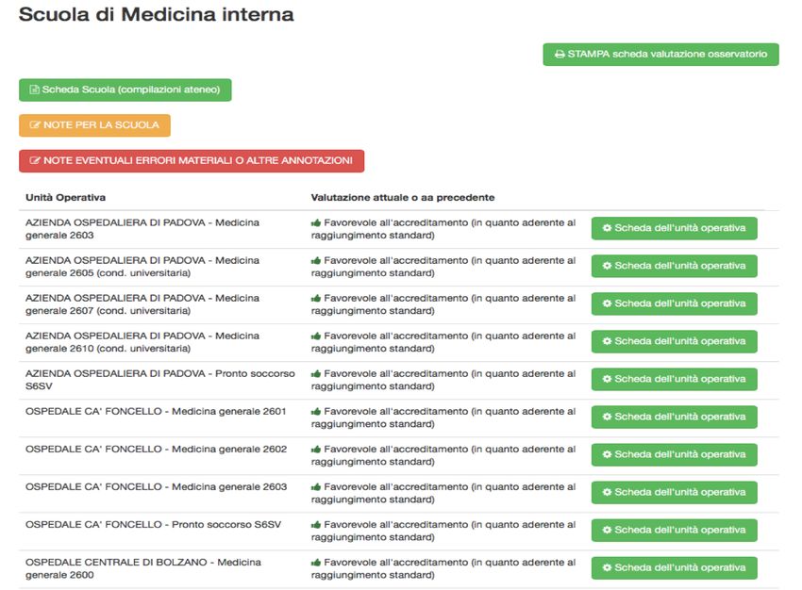Click gear icon for Bolzano Medicina generale 2600
This screenshot has width=802, height=590.
(x=607, y=567)
